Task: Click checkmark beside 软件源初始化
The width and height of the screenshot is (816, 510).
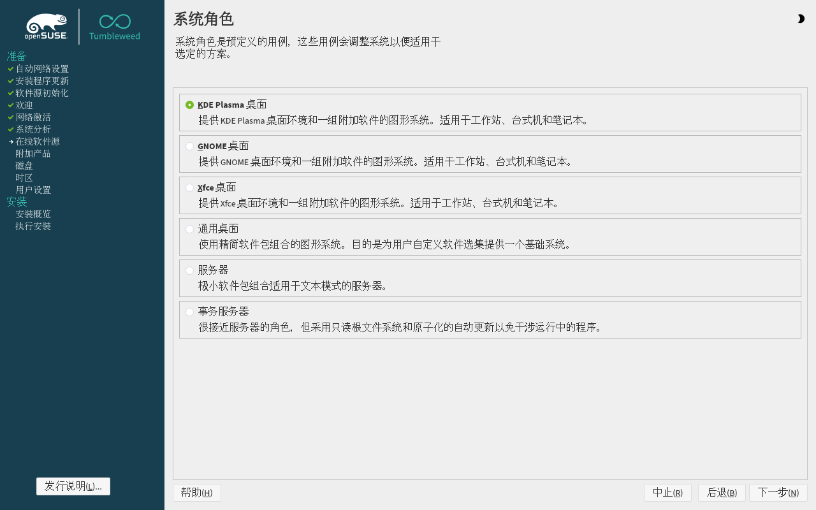Action: tap(11, 93)
